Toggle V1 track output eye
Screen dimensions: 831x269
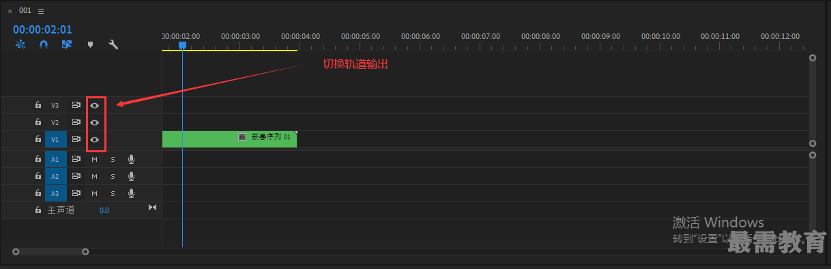[95, 139]
